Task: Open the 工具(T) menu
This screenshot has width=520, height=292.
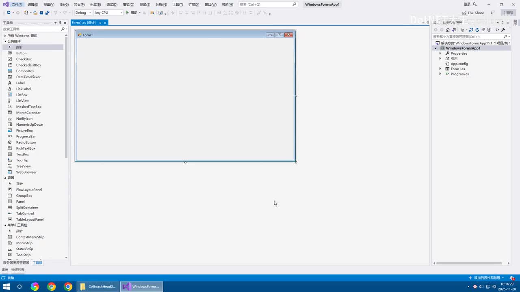Action: (178, 4)
